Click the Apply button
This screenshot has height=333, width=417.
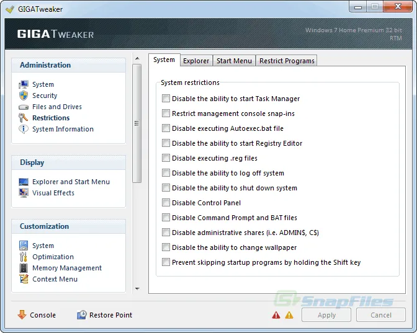tap(326, 315)
